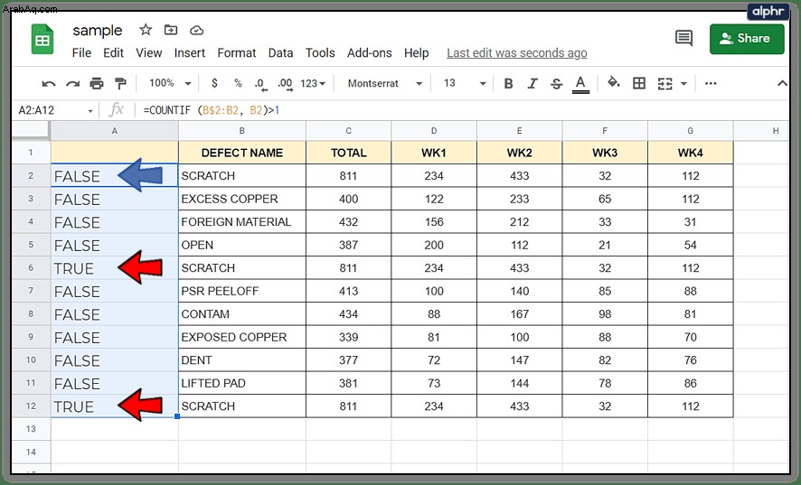Image resolution: width=801 pixels, height=485 pixels.
Task: Open the File menu
Action: click(81, 53)
